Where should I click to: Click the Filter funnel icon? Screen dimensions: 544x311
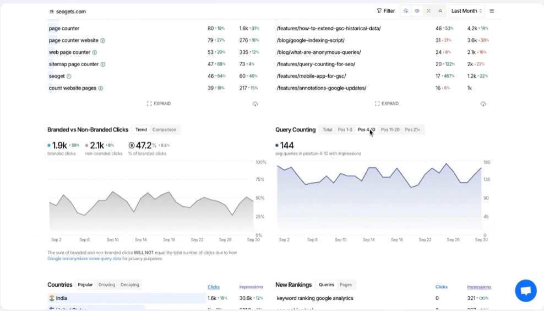pyautogui.click(x=379, y=11)
